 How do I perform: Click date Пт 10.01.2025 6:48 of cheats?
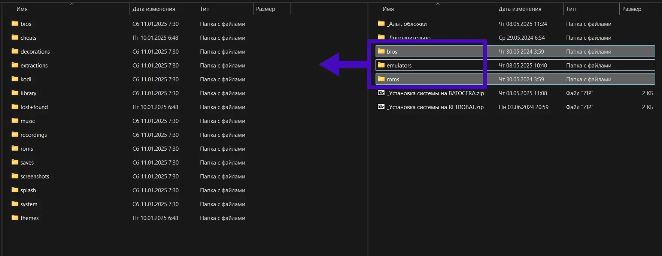[x=155, y=38]
